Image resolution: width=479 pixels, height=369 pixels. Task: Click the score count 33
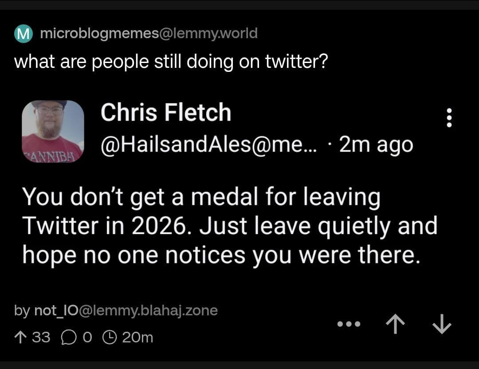tap(41, 338)
